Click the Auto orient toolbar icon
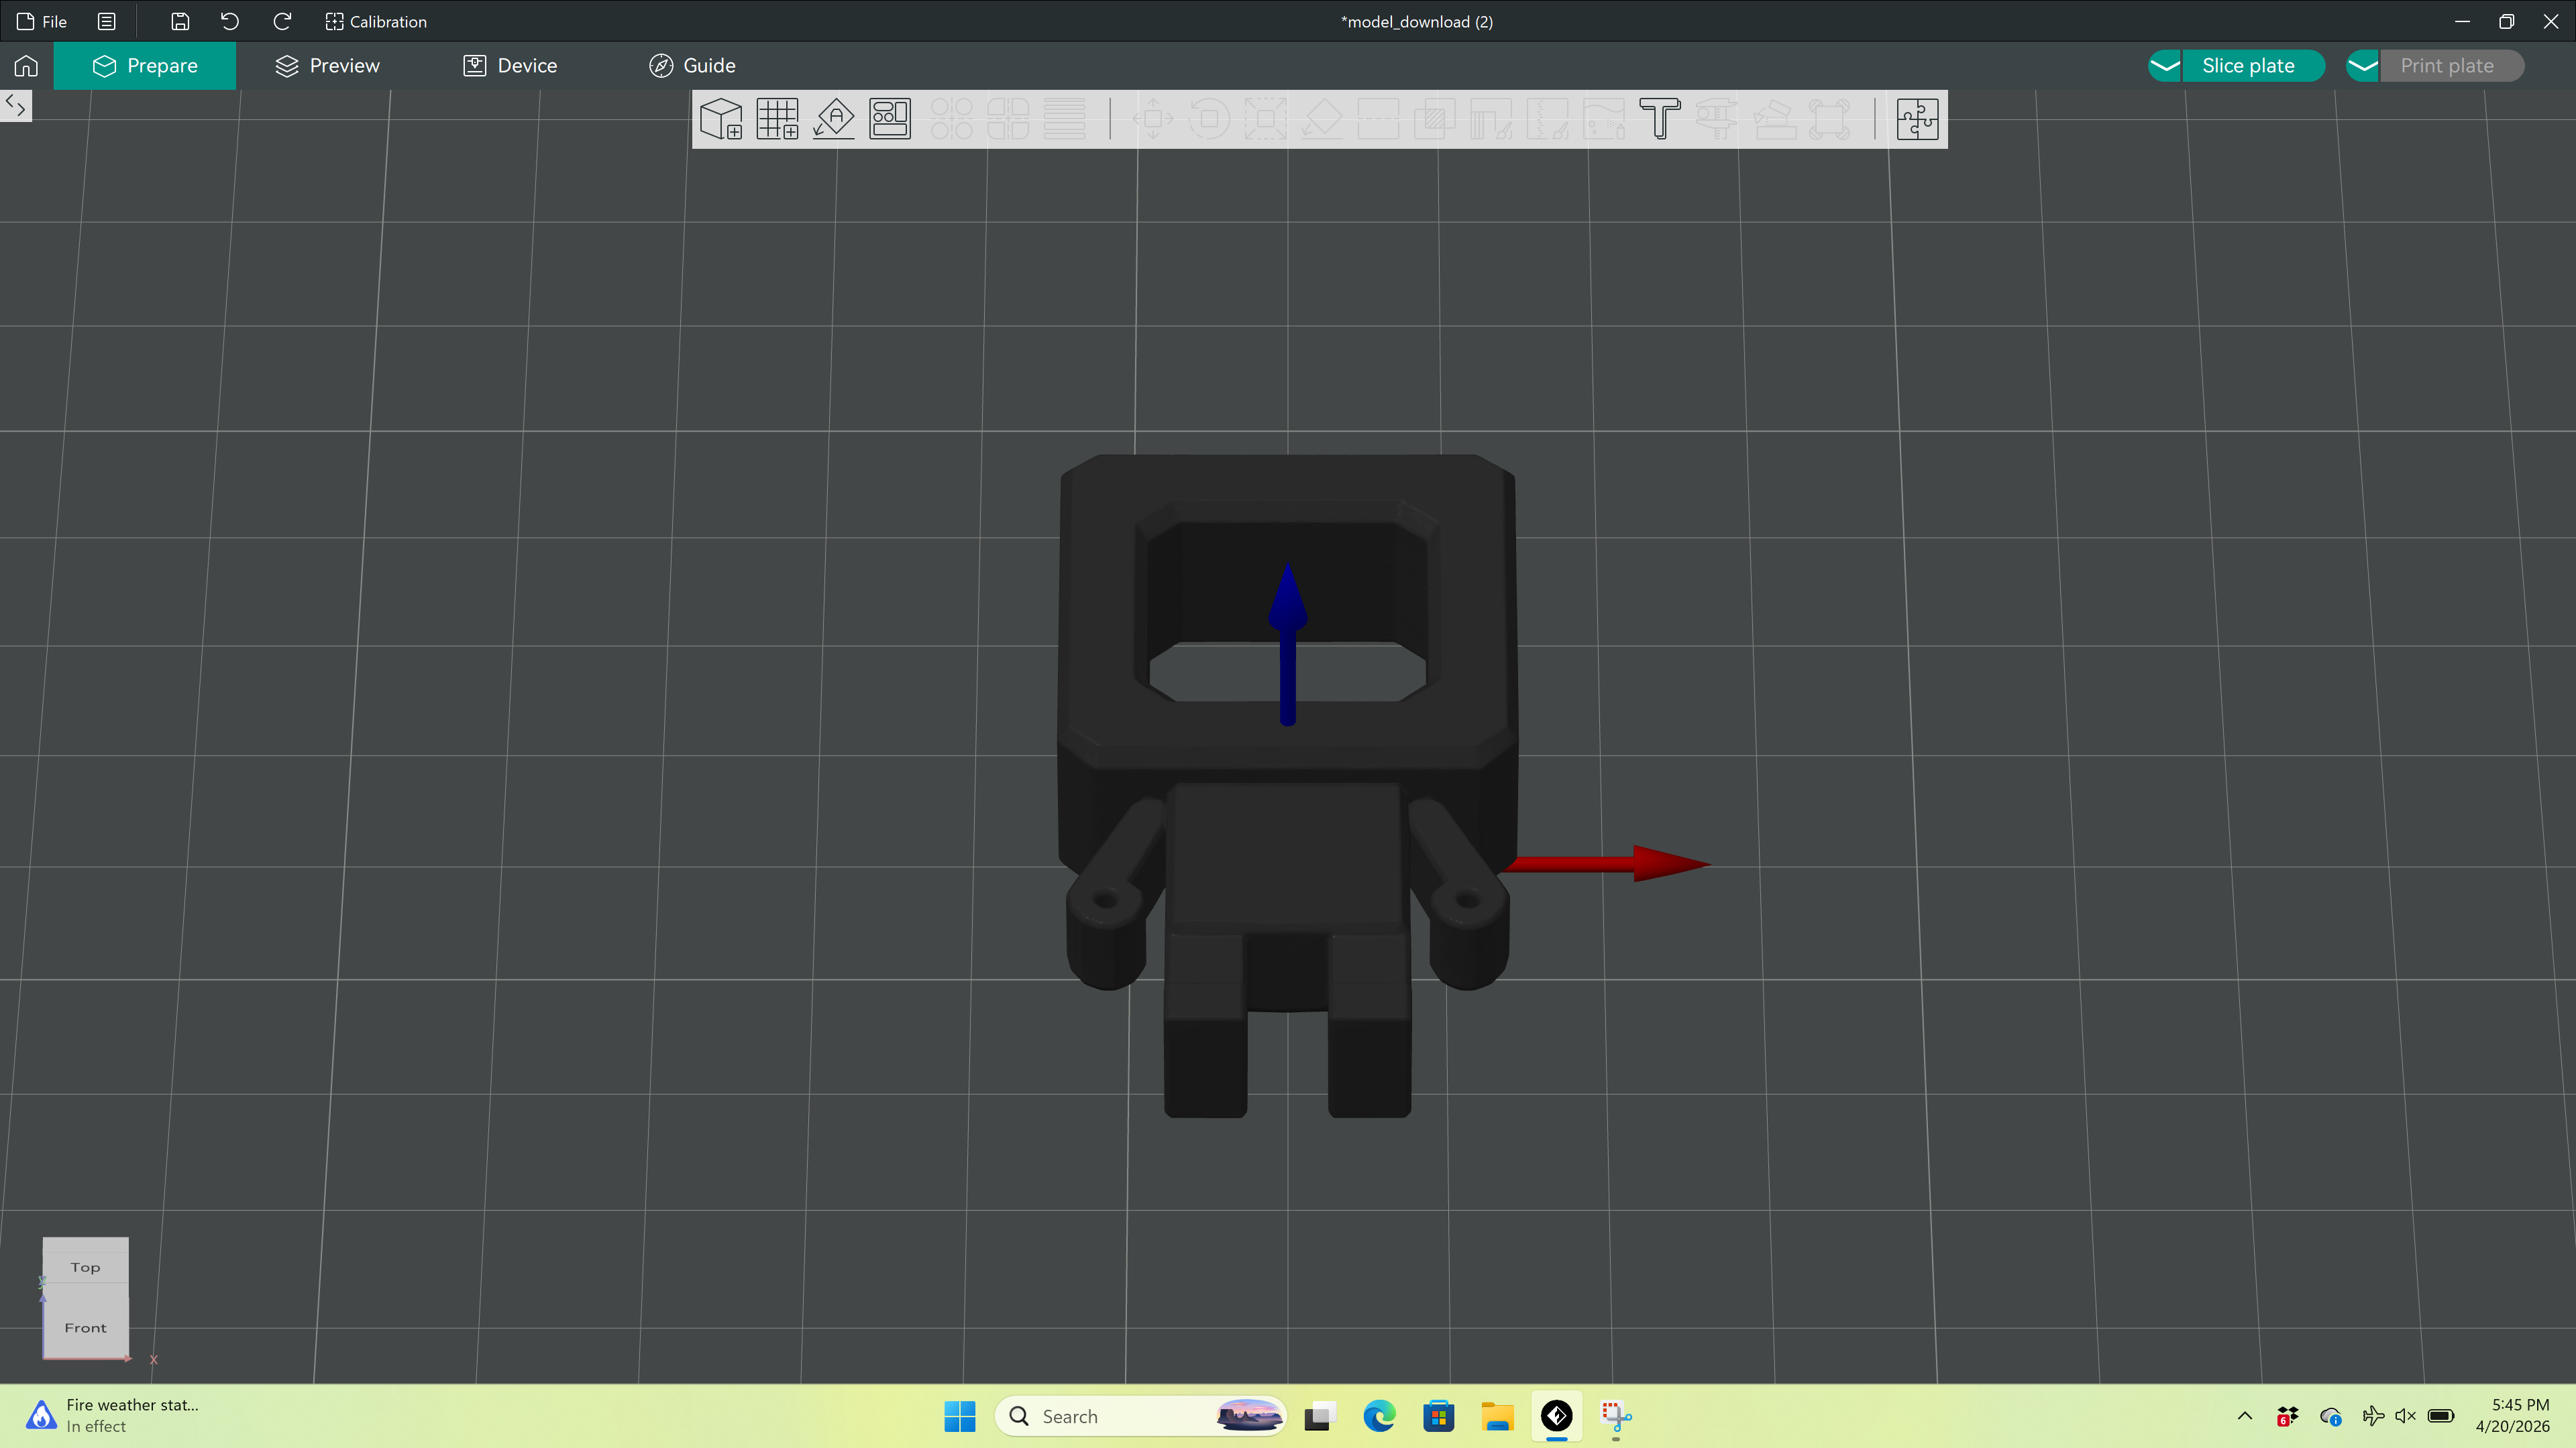 834,119
